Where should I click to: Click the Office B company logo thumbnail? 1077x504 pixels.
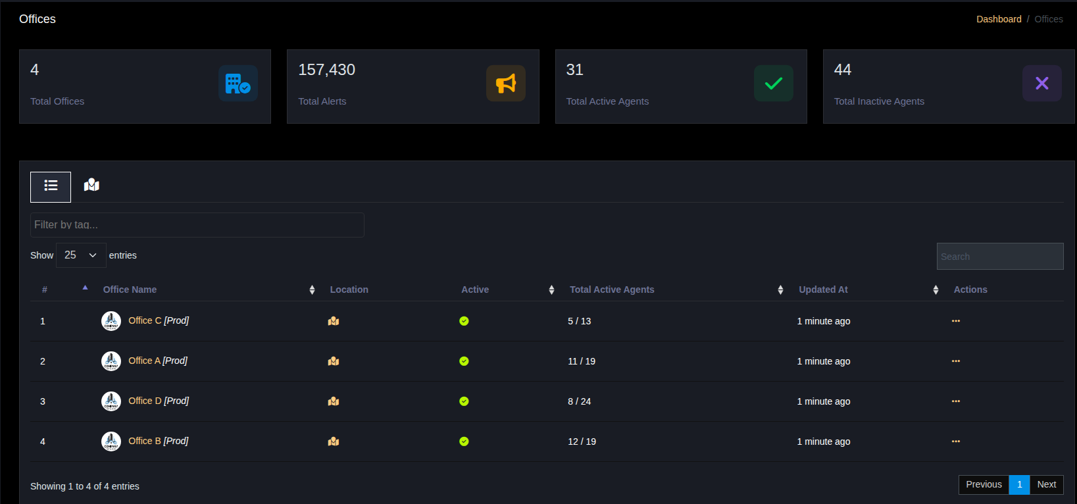pyautogui.click(x=111, y=441)
